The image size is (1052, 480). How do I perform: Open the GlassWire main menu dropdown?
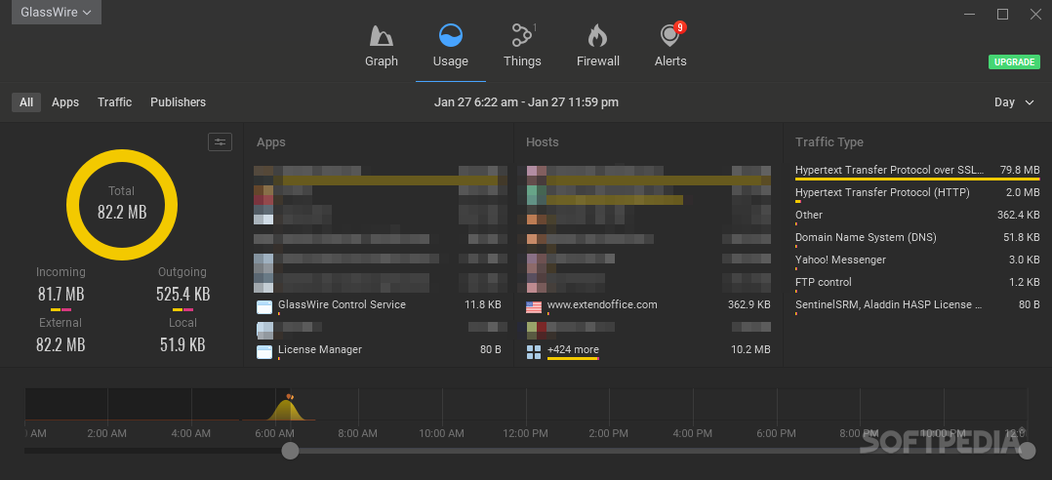coord(57,12)
